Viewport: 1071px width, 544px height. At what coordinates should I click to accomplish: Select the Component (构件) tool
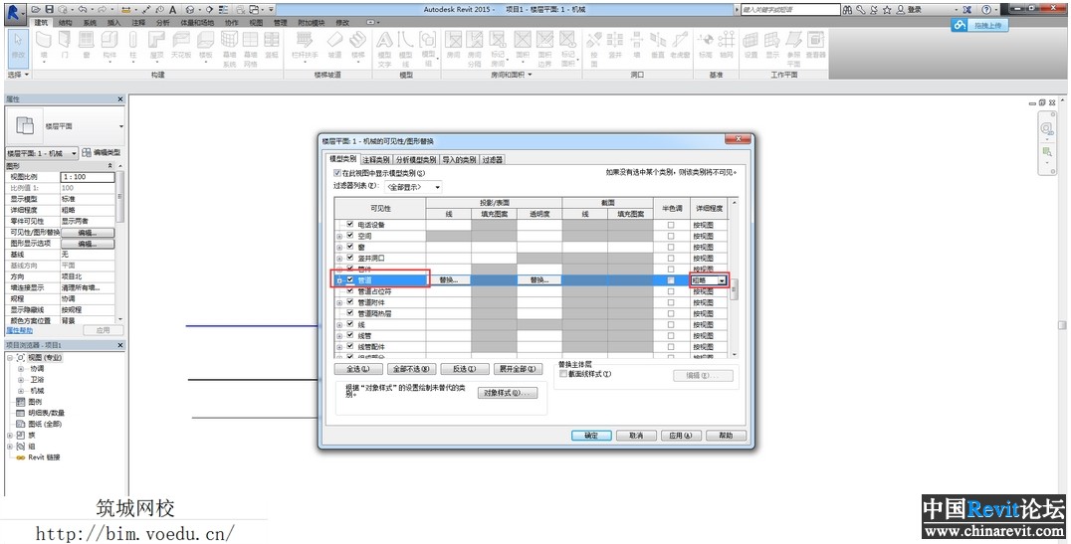(109, 47)
